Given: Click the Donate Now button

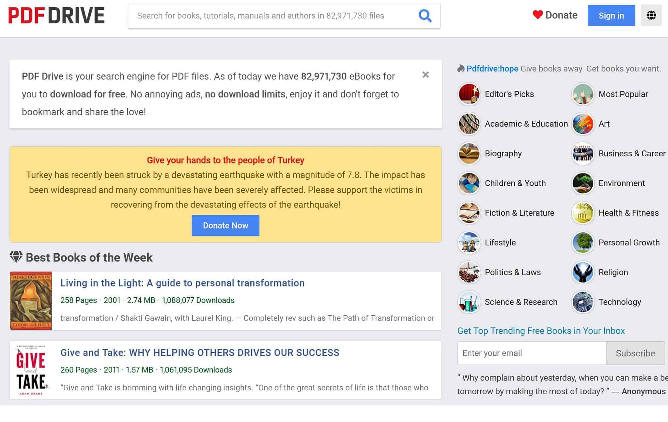Looking at the screenshot, I should click(x=225, y=226).
